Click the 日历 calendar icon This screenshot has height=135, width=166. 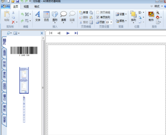tap(46, 16)
